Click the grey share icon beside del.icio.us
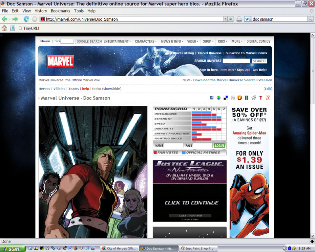Image resolution: width=315 pixels, height=252 pixels. coord(233,98)
